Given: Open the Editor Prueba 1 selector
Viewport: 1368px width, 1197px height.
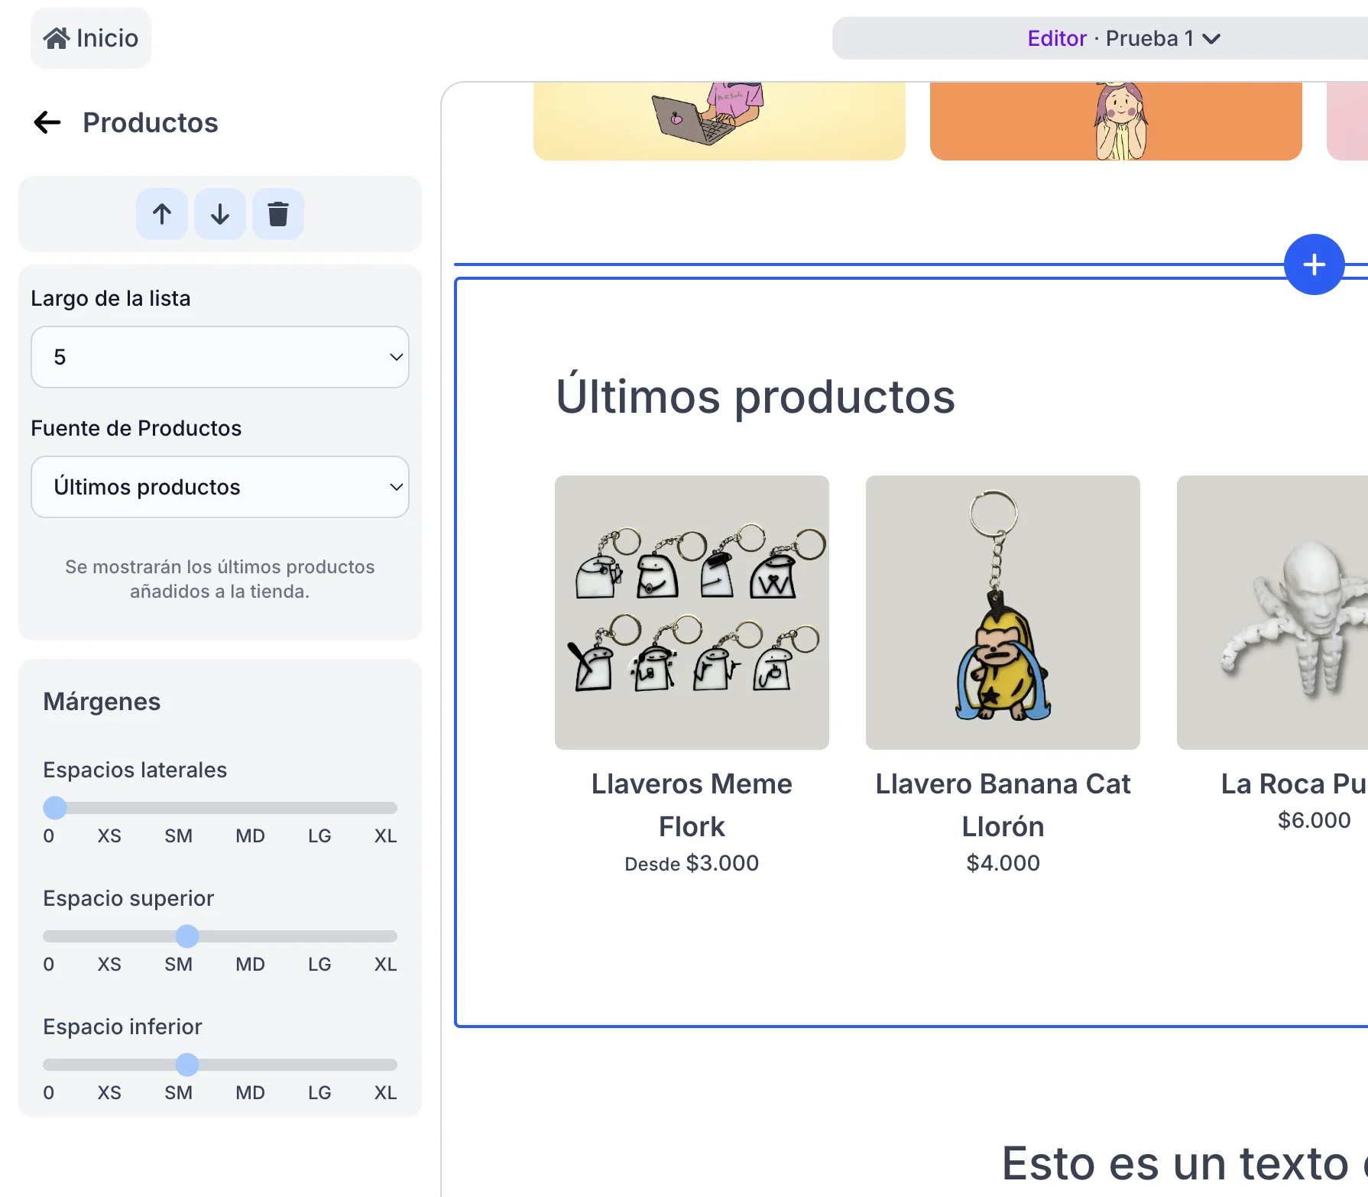Looking at the screenshot, I should point(1123,38).
